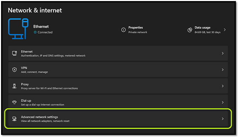Image resolution: width=239 pixels, height=138 pixels.
Task: Click the Proxy server icon
Action: point(14,86)
